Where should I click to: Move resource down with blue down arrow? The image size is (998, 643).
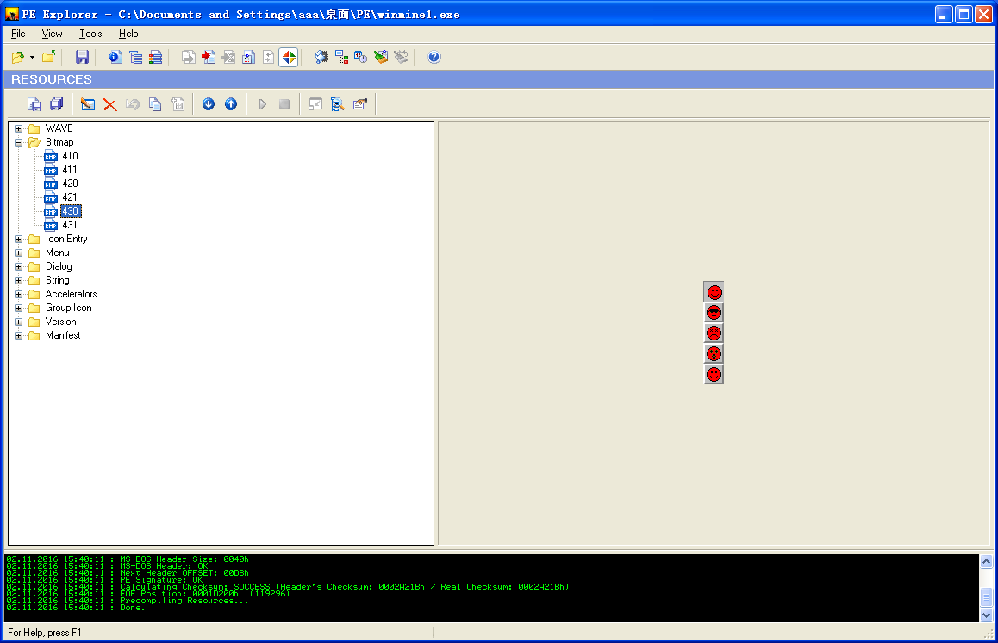click(208, 104)
